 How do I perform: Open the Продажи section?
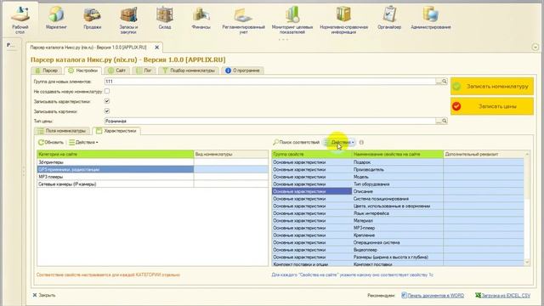[93, 18]
